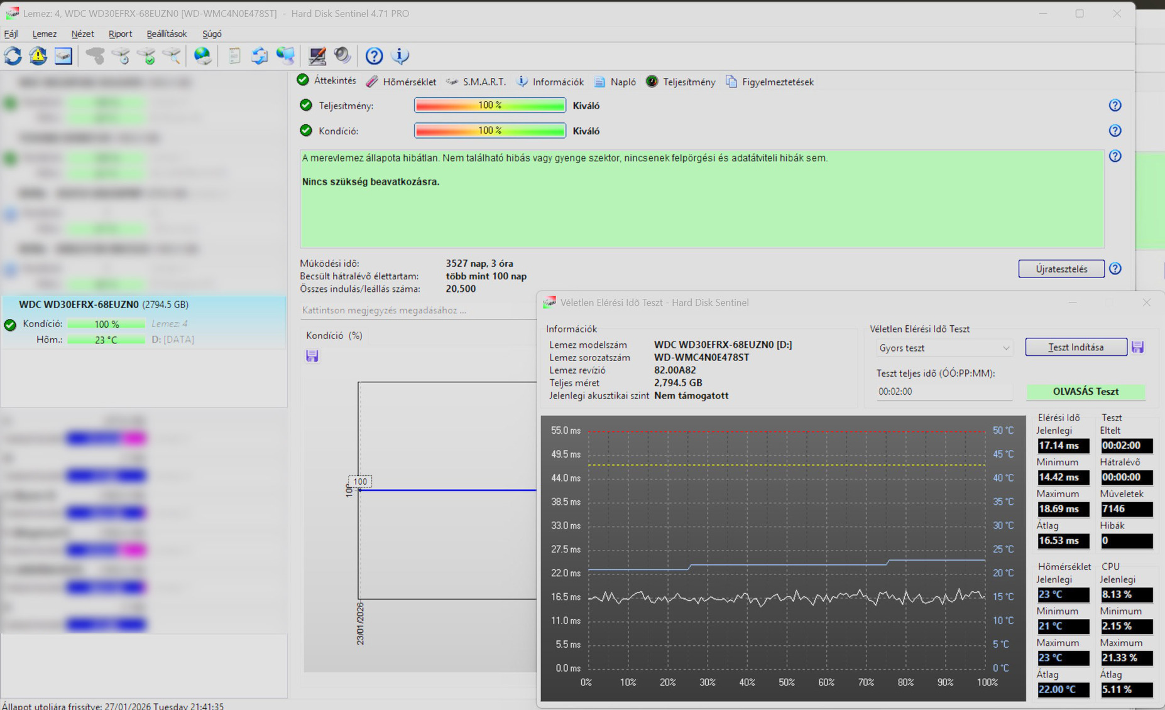The image size is (1165, 710).
Task: Open the Beállítások menu
Action: click(x=167, y=34)
